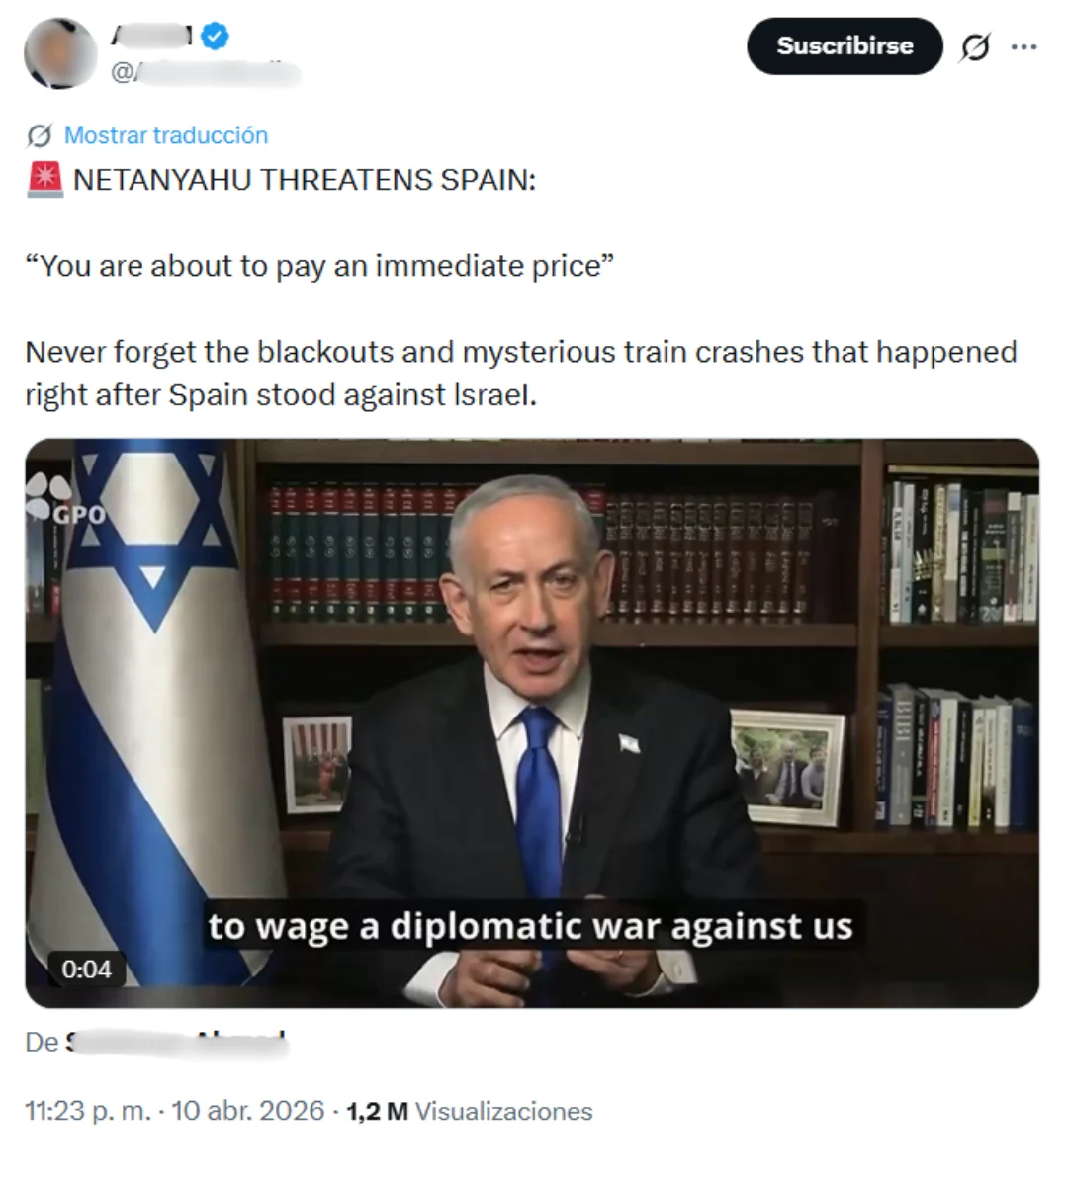Open the 11:23 p. m. timestamp link
Screen dimensions: 1068x1181
pos(88,1111)
